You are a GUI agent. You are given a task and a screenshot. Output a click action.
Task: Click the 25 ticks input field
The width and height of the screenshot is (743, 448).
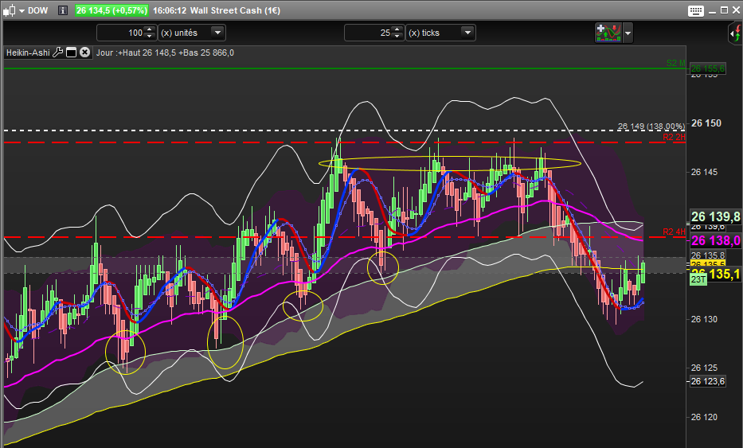(x=368, y=33)
